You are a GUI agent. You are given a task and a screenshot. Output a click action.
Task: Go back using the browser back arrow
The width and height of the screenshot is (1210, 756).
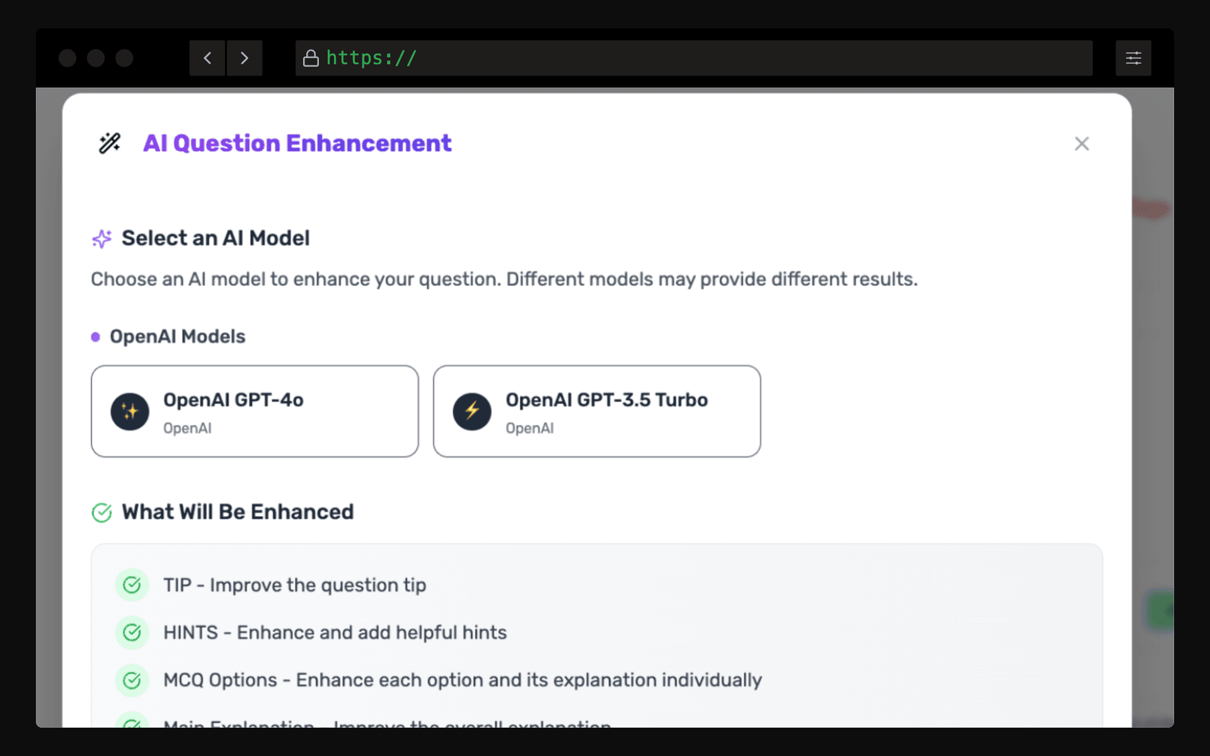tap(207, 58)
